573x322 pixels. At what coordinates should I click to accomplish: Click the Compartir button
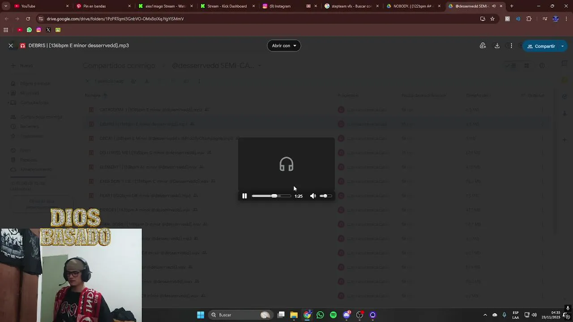[x=541, y=46]
